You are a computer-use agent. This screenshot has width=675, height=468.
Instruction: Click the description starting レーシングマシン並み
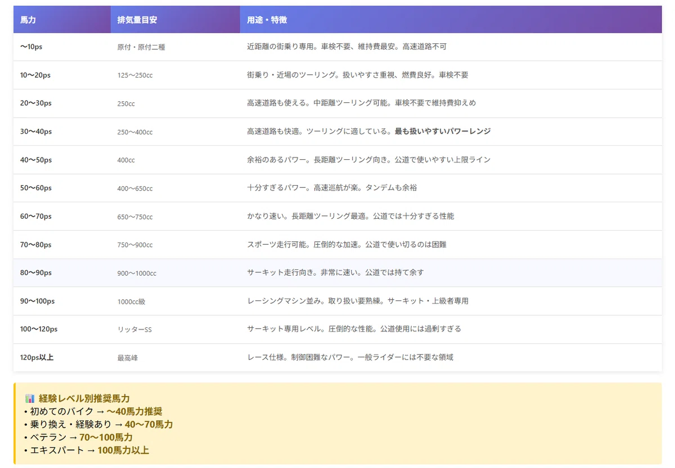358,301
